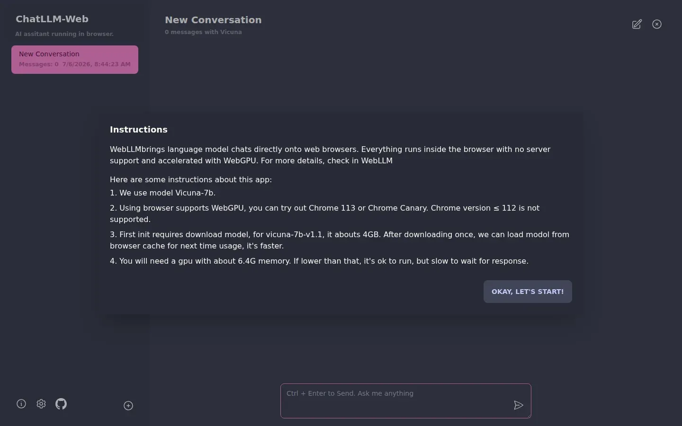682x426 pixels.
Task: Click the edit conversation title pencil icon
Action: click(637, 24)
